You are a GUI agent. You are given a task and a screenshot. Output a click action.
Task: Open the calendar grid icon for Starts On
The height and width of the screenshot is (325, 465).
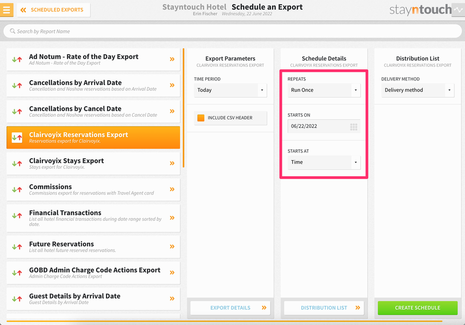353,127
